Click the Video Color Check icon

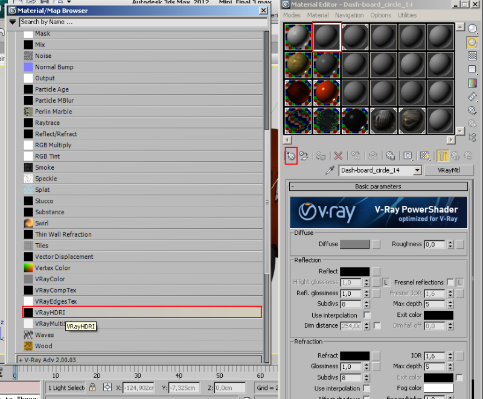point(472,83)
